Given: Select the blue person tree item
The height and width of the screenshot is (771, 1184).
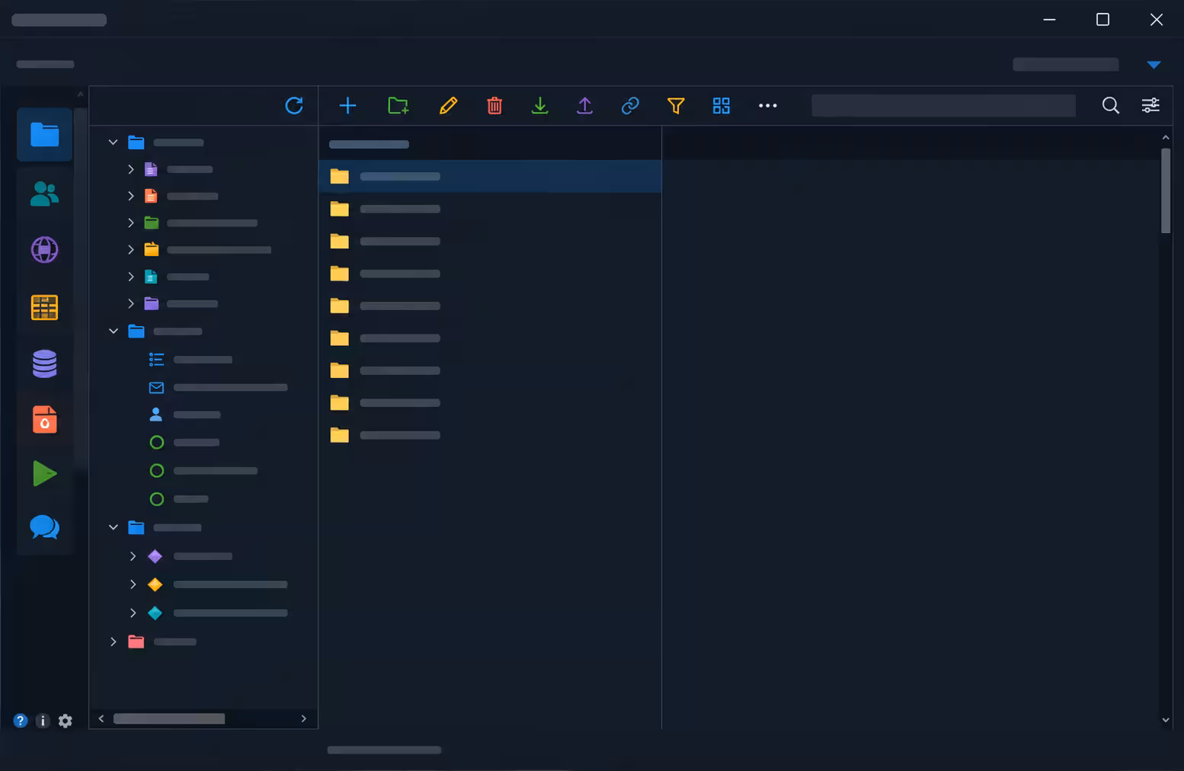Looking at the screenshot, I should [x=184, y=415].
